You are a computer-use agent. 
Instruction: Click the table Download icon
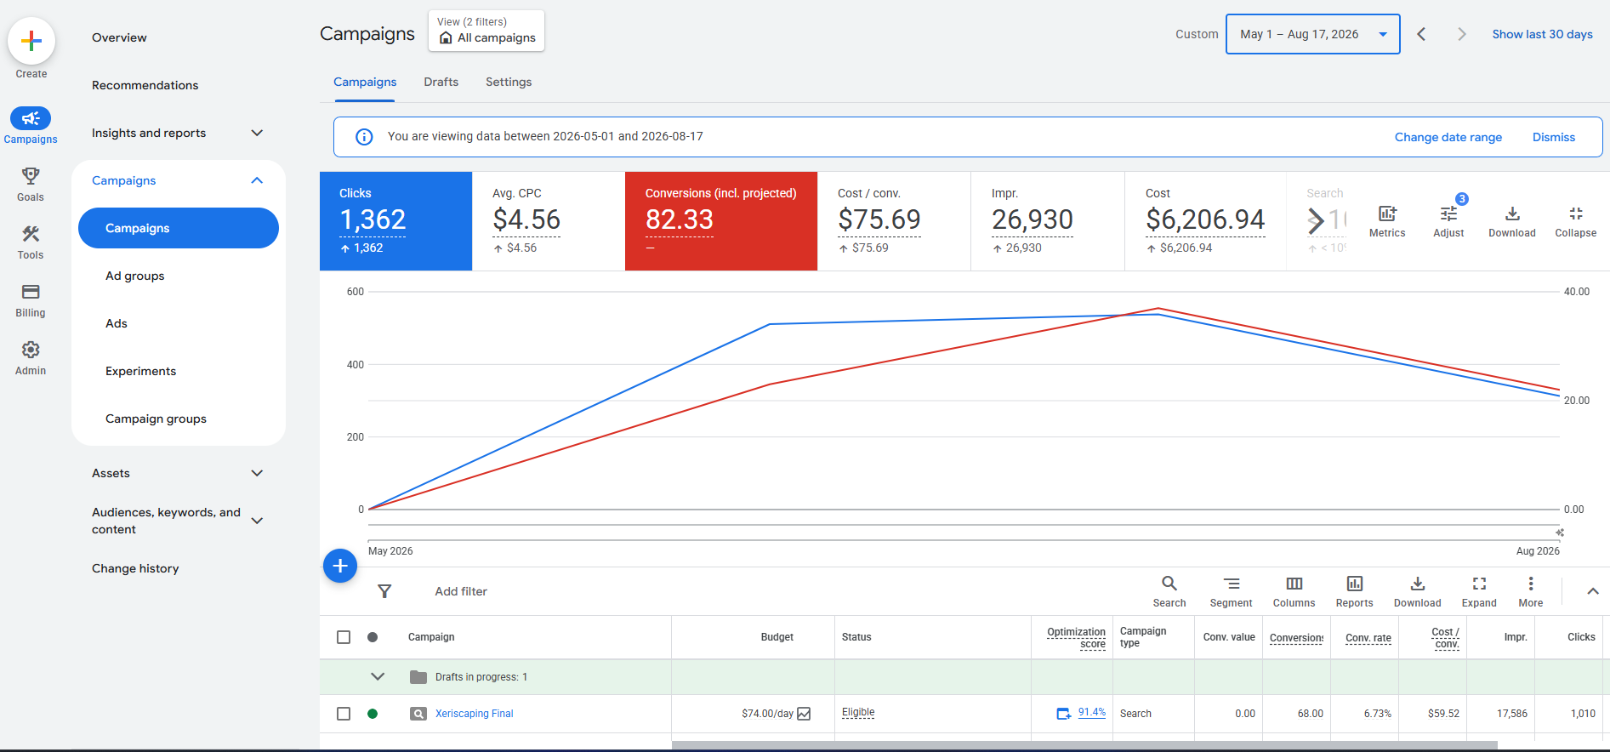point(1417,584)
